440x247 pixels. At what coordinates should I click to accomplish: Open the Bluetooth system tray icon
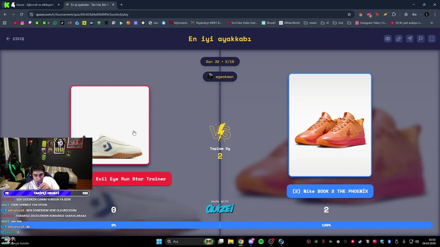pos(389,242)
